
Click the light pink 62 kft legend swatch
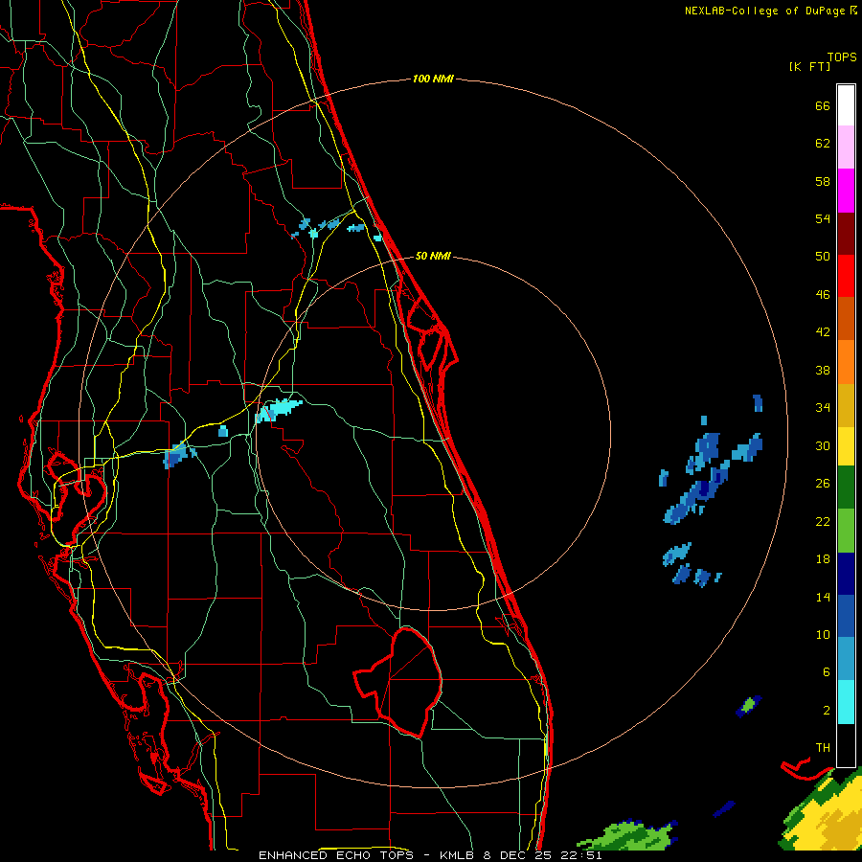point(846,147)
